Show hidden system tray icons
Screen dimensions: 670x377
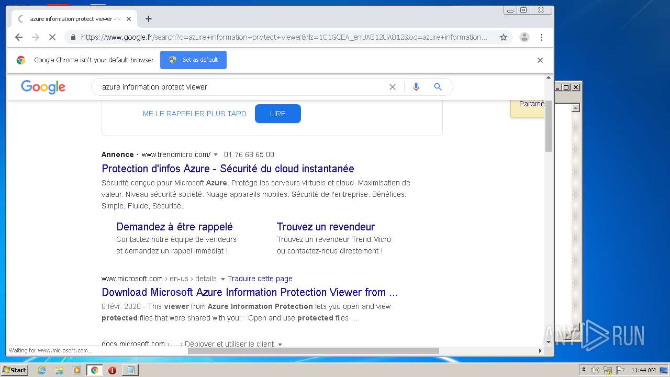[584, 370]
